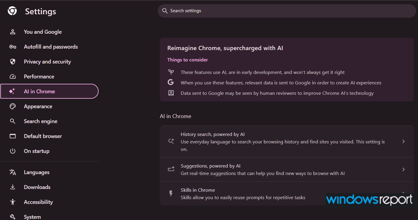Open the You and Google section
Screen dimensions: 418x220
click(x=49, y=32)
